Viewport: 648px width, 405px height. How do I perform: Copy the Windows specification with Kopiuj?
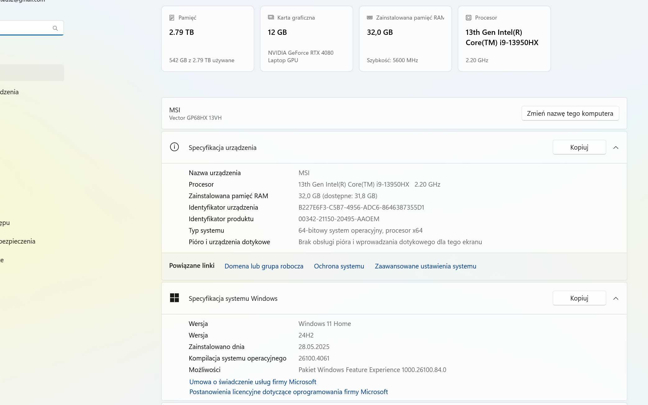pos(579,298)
